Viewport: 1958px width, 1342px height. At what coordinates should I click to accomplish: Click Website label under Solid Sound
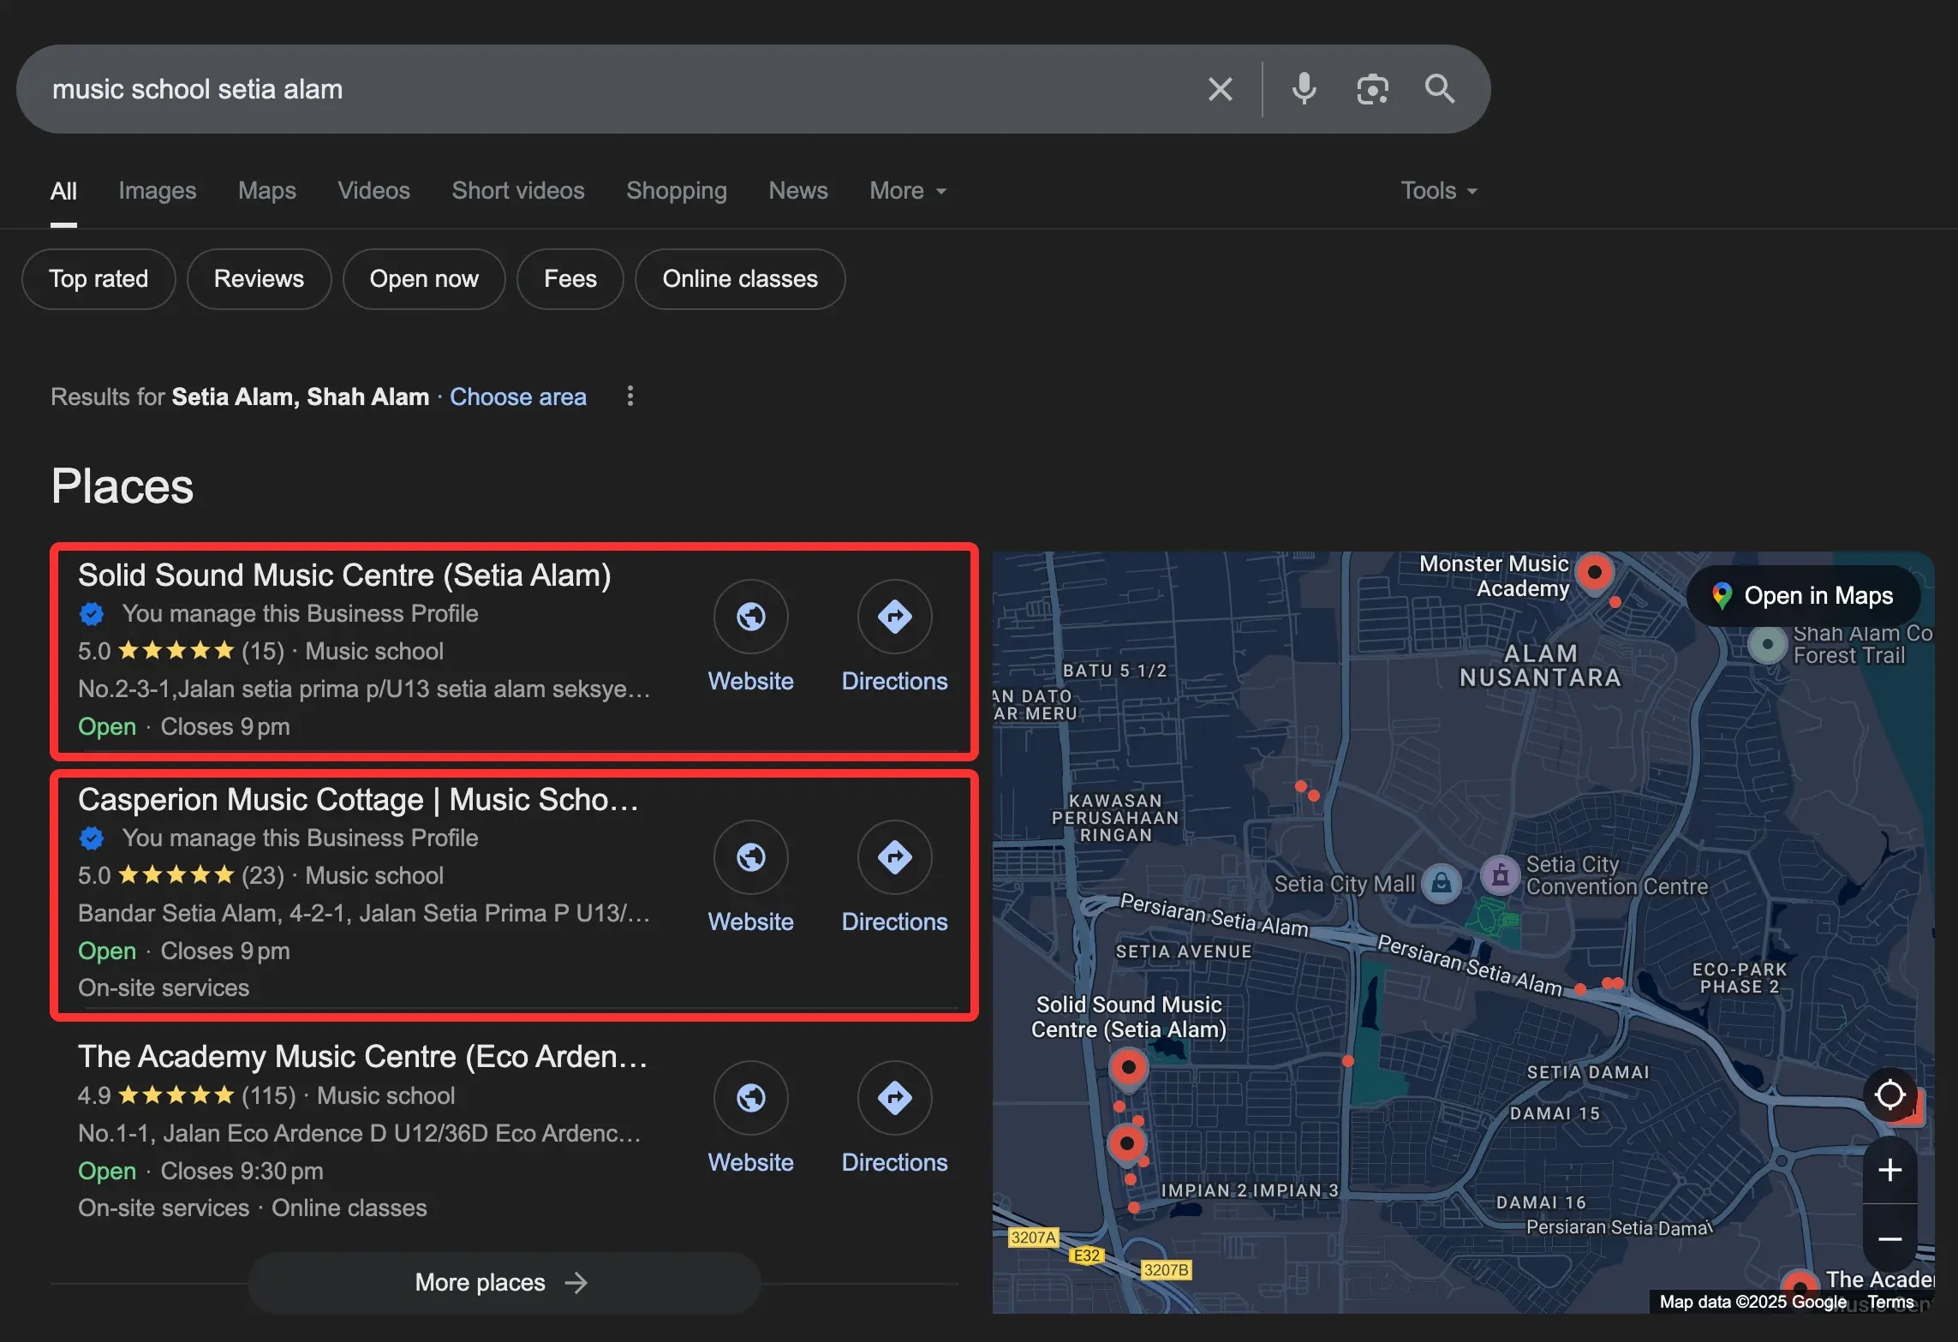(751, 682)
